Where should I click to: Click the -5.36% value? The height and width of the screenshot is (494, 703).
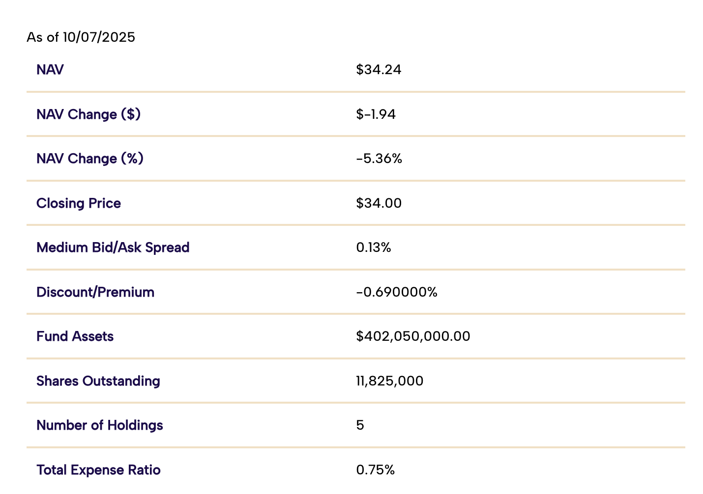pyautogui.click(x=379, y=159)
